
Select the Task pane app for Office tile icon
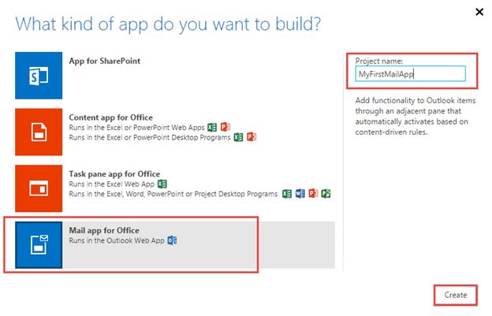pyautogui.click(x=39, y=188)
